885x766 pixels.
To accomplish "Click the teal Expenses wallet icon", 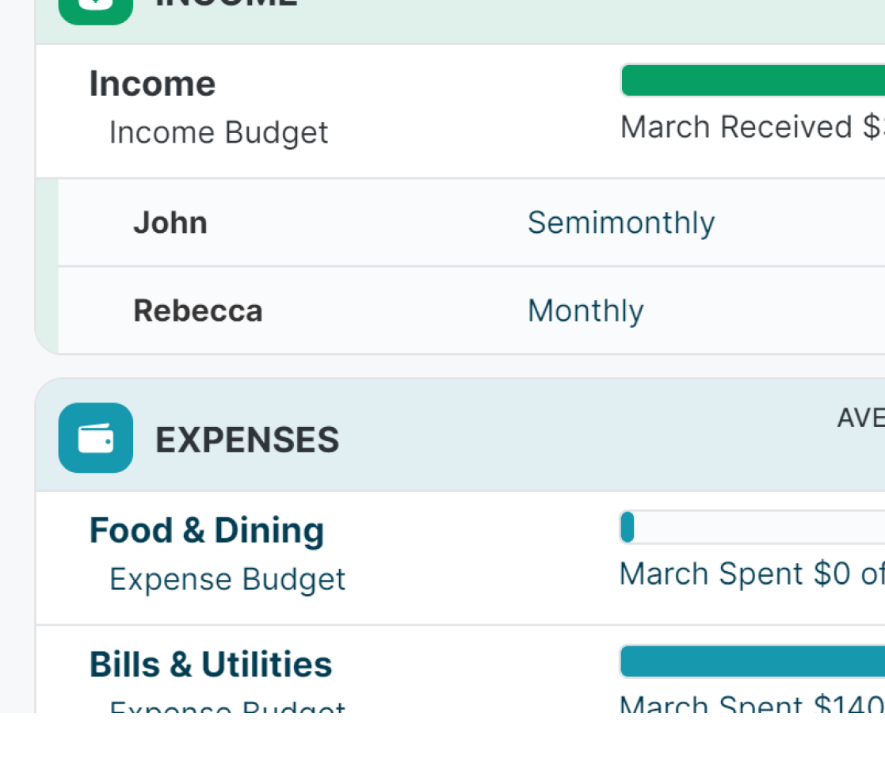I will (96, 438).
